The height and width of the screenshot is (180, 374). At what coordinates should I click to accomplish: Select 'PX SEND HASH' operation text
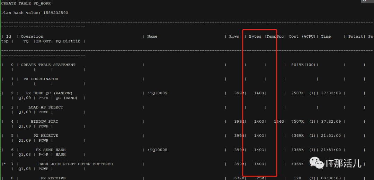click(51, 150)
